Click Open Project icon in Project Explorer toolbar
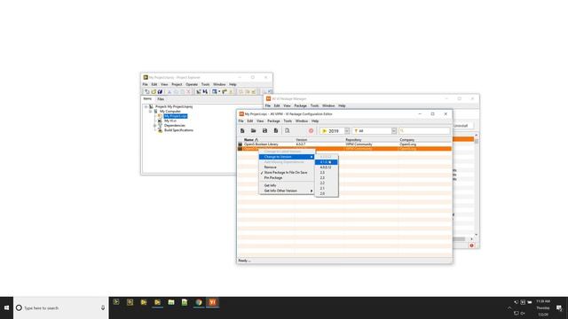Screen dimensions: 568x319 pos(154,92)
